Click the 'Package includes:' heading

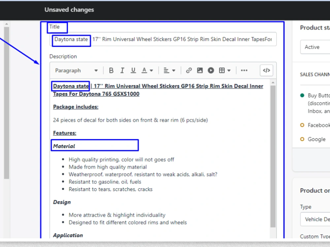(x=76, y=107)
